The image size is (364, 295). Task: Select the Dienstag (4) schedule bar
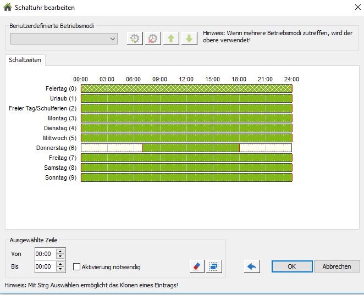186,128
